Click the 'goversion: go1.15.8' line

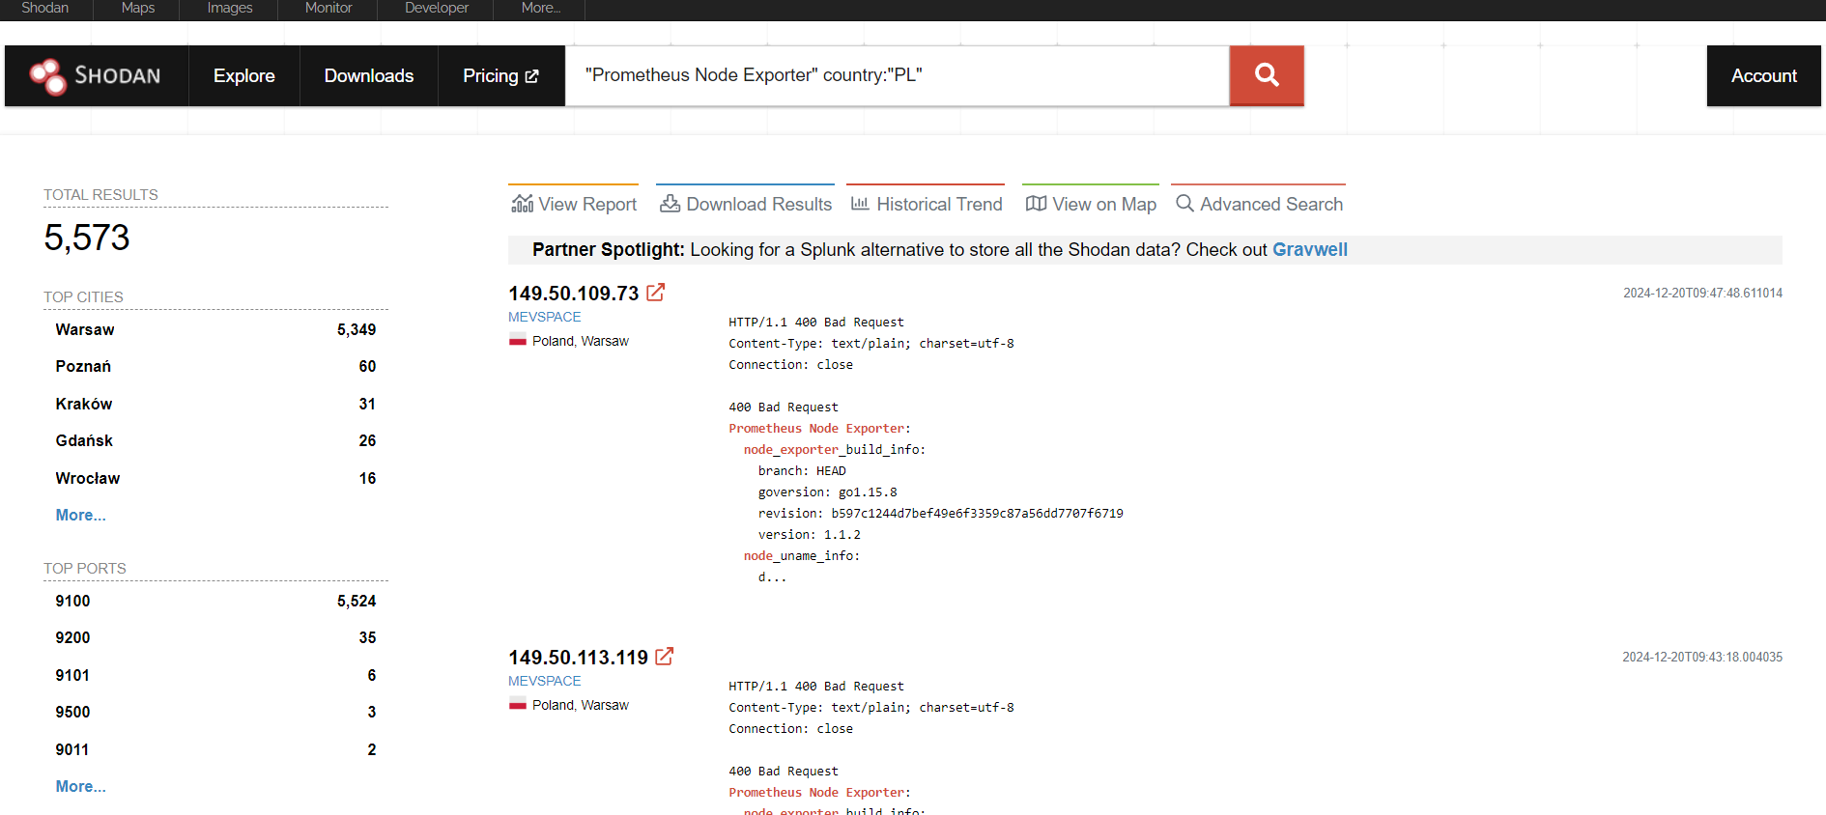(x=827, y=492)
